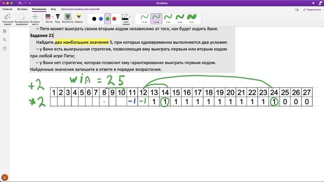Click the account icon in title bar

[320, 3]
